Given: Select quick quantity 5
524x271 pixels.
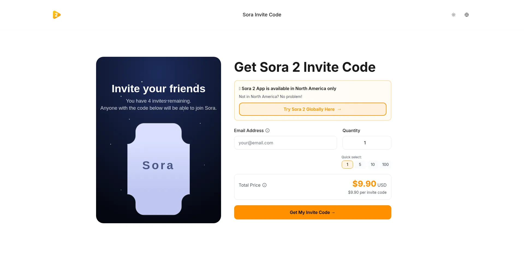Looking at the screenshot, I should (x=360, y=165).
